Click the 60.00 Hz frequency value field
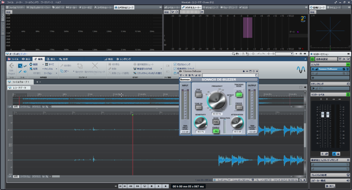This screenshot has width=352, height=190. [217, 114]
